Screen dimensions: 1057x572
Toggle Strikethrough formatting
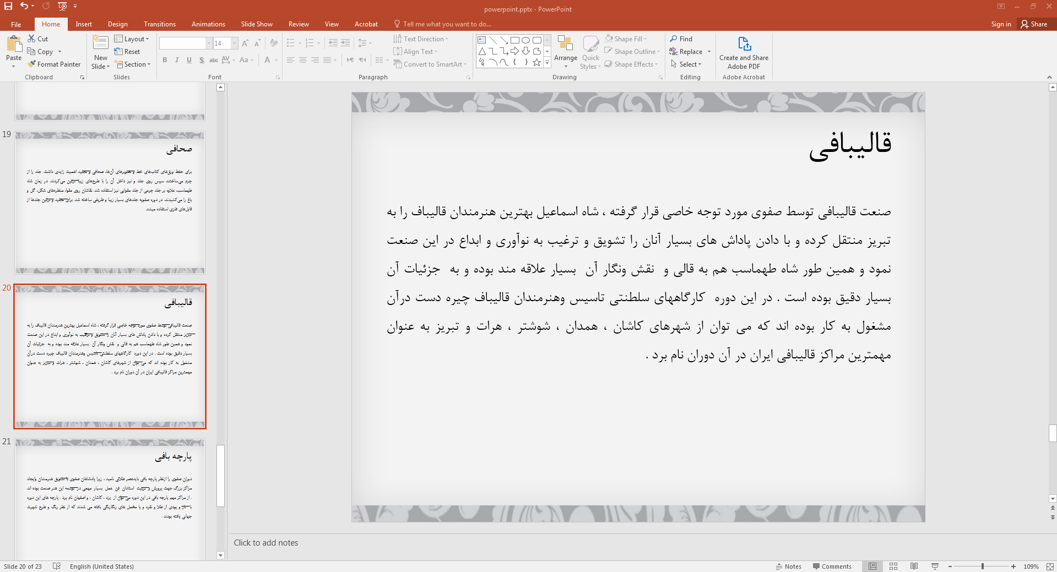click(x=214, y=60)
